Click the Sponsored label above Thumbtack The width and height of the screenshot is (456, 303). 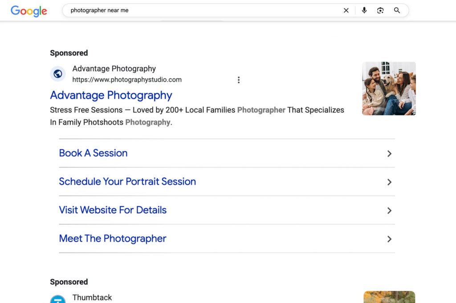coord(69,282)
